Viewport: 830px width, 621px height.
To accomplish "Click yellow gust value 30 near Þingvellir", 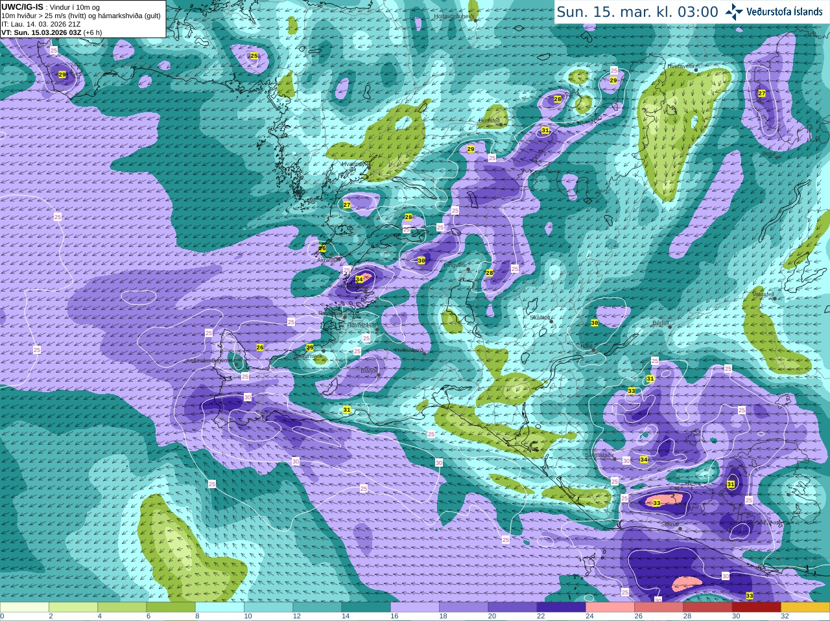I will coord(421,261).
